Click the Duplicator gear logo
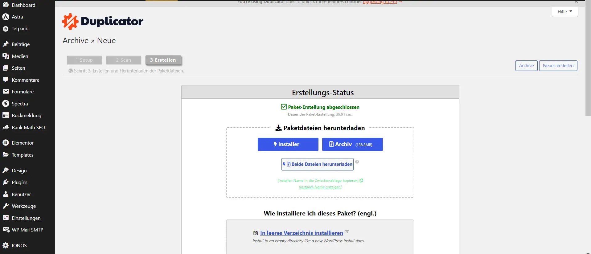This screenshot has height=254, width=591. tap(70, 21)
